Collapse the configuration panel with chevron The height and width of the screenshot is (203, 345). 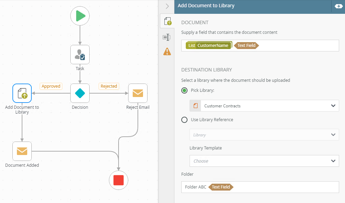coord(167,6)
